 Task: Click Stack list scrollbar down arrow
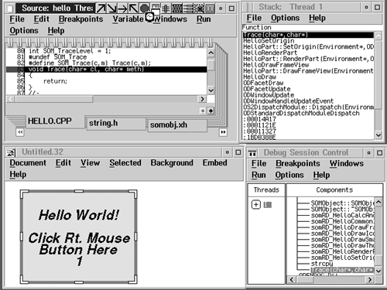click(378, 135)
